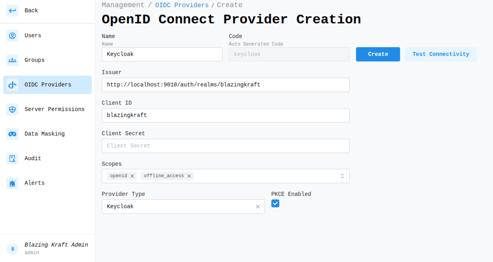Click the Alerts siren icon

[x=12, y=183]
